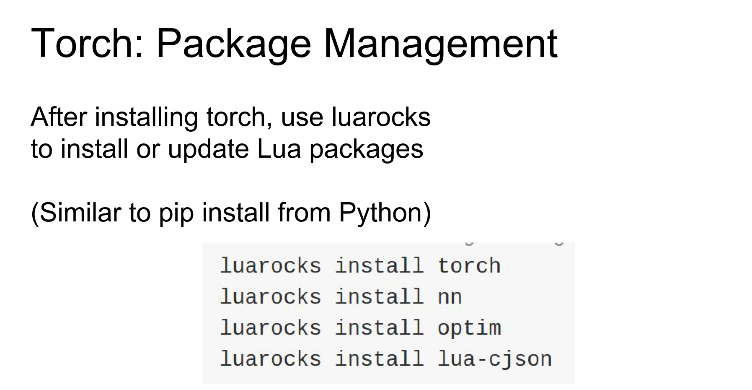Click the word "Python)" in the parenthetical note
752x390 pixels.
click(x=385, y=213)
